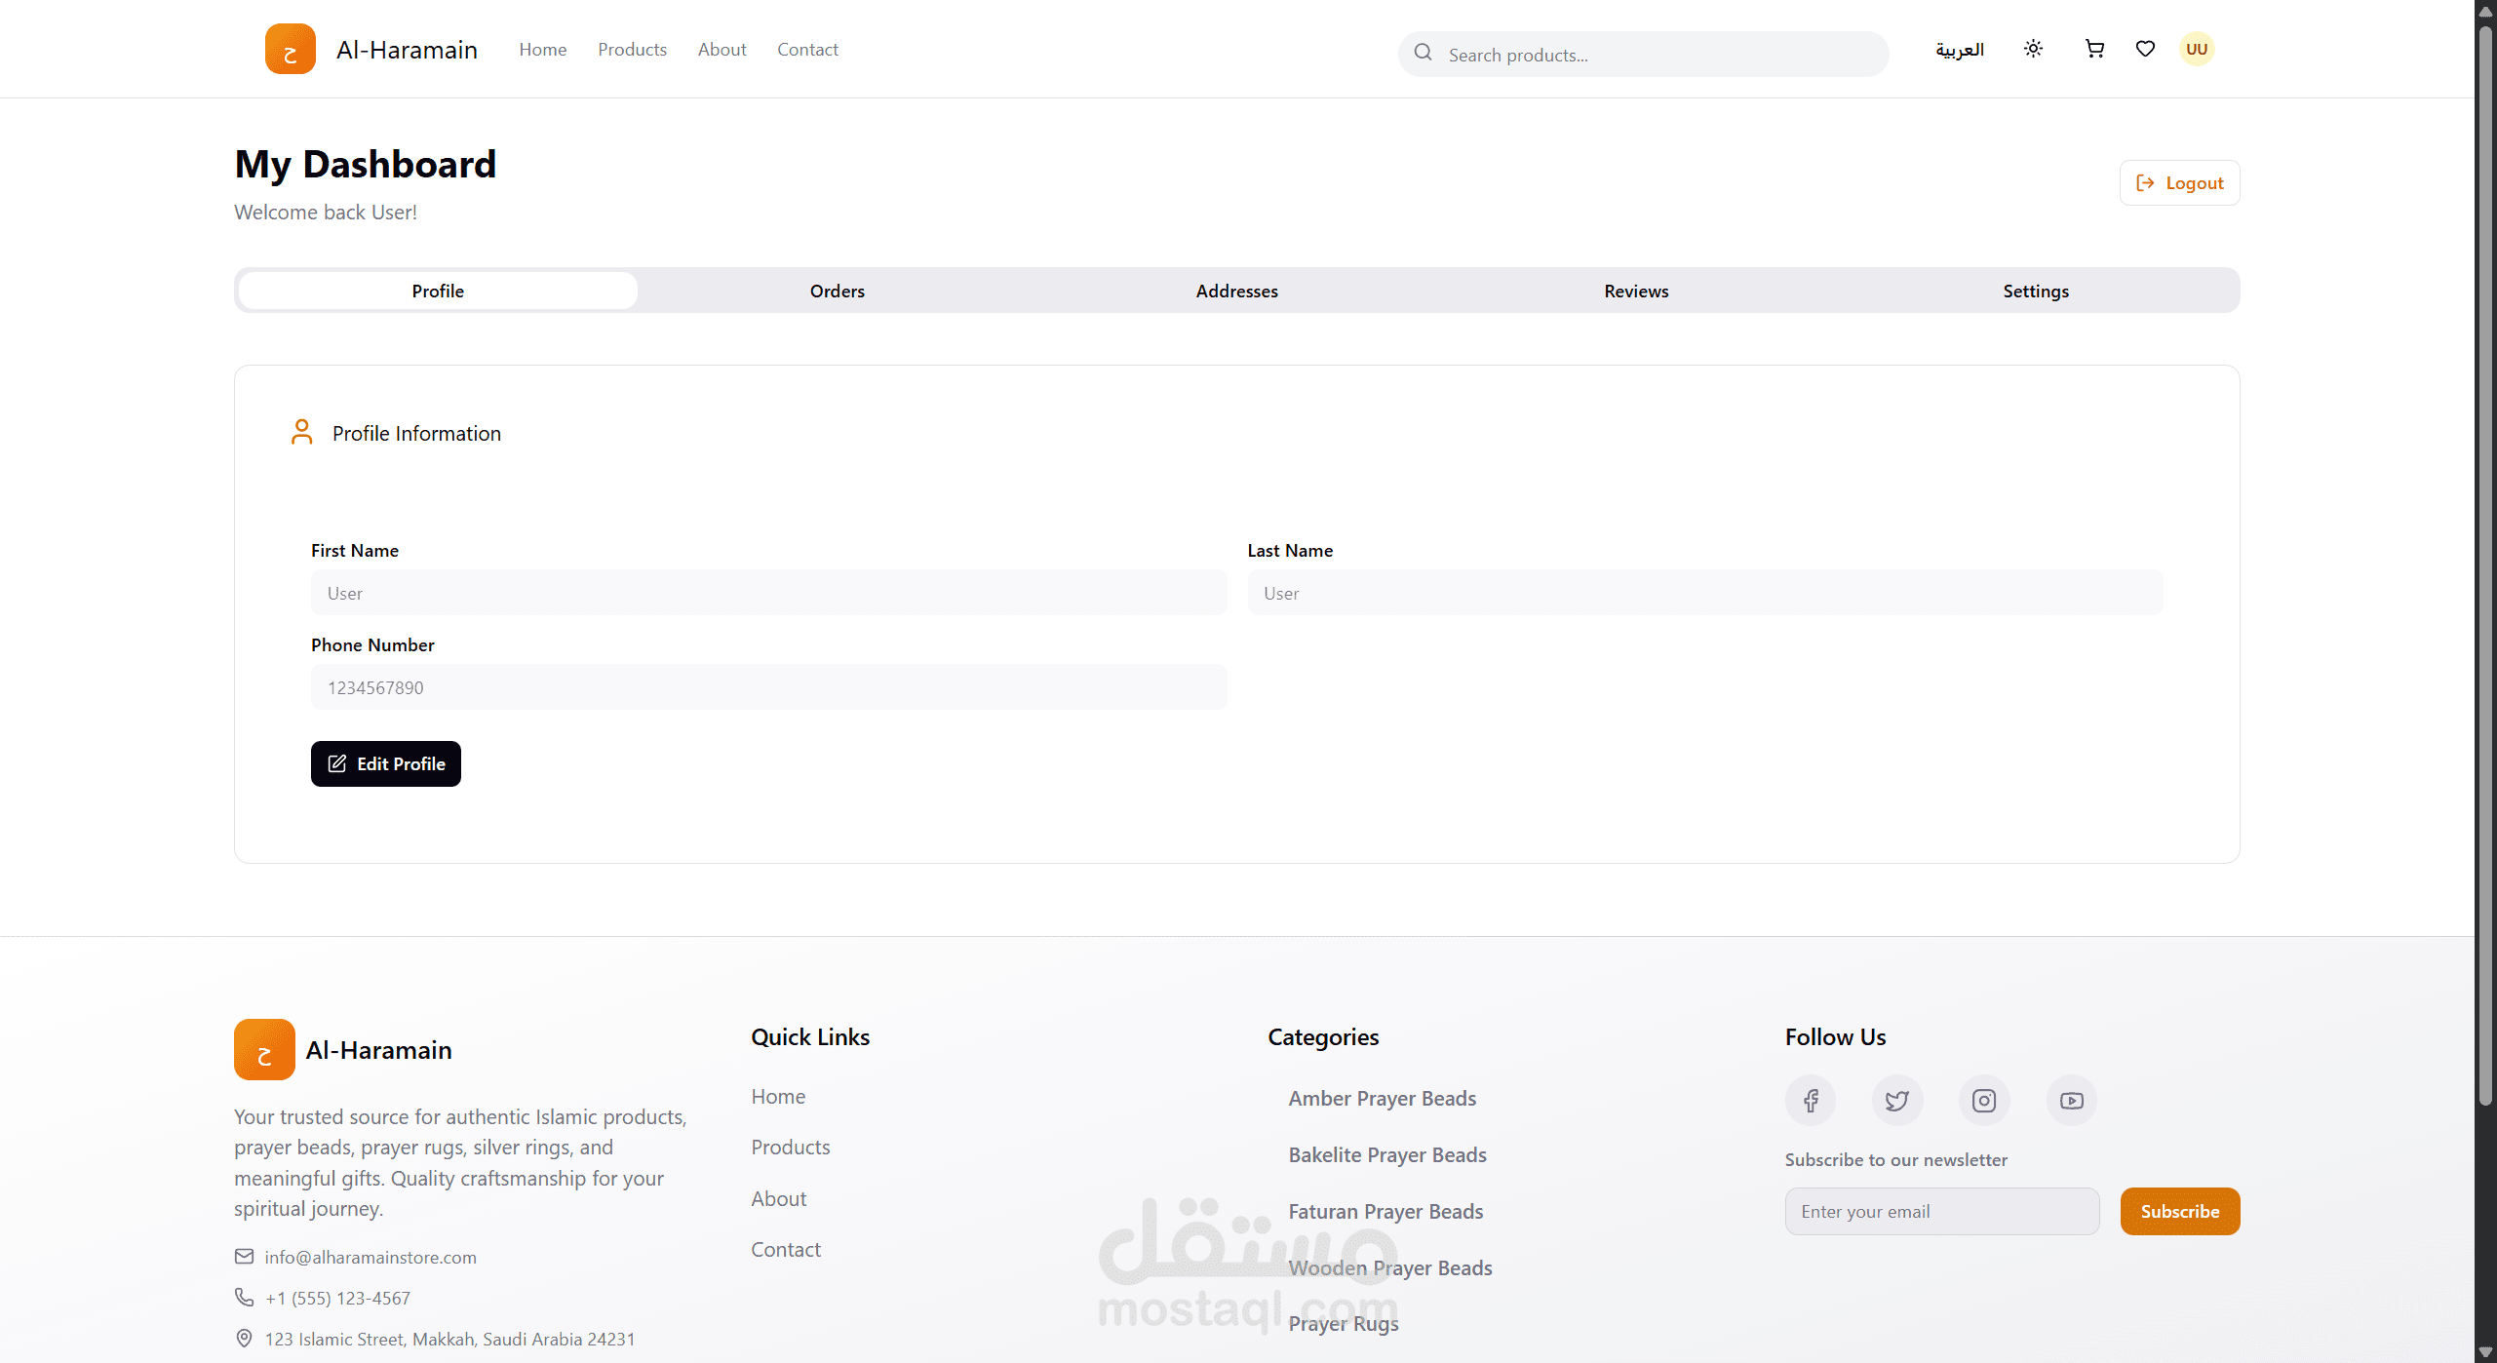Follow the Amber Prayer Beads category link
Image resolution: width=2497 pixels, height=1363 pixels.
(x=1382, y=1099)
